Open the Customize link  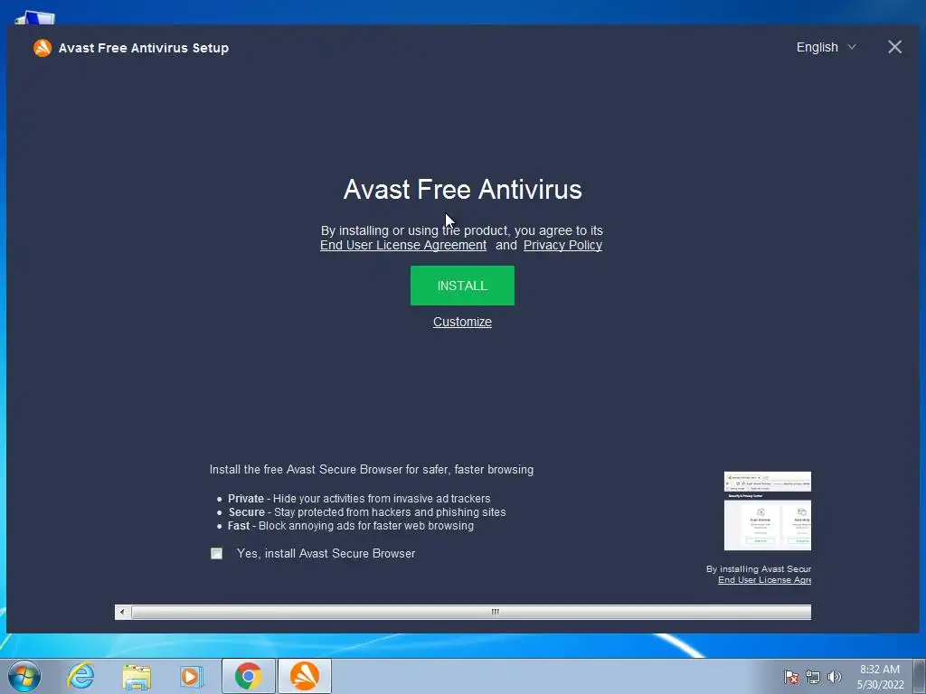(462, 322)
